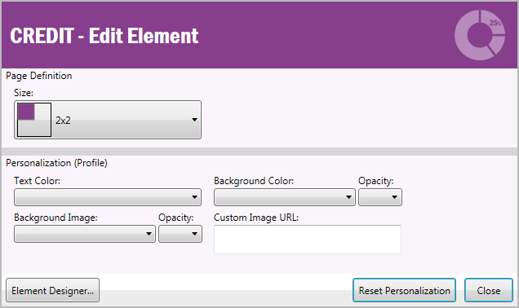Click the Background Image label
Viewport: 519px width, 308px height.
click(55, 218)
